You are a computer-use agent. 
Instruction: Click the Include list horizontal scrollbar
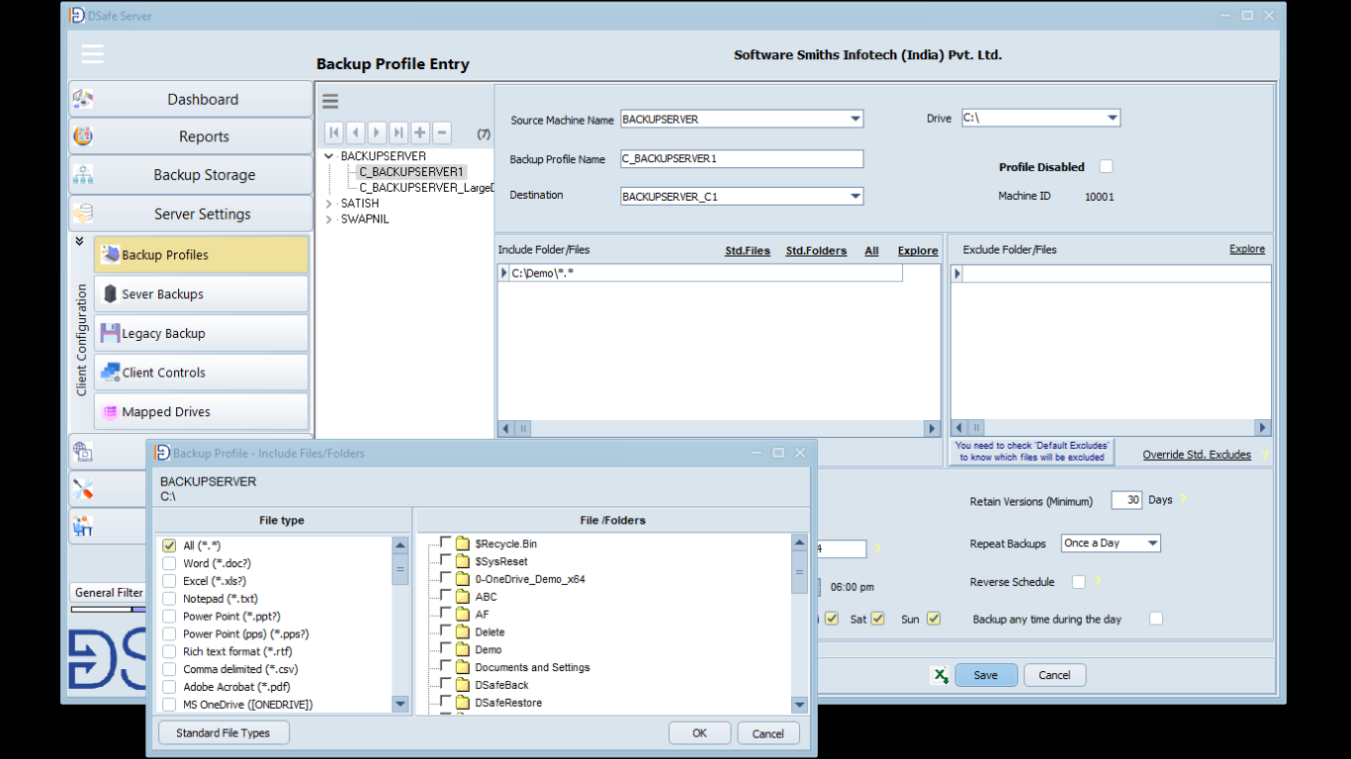tap(719, 428)
